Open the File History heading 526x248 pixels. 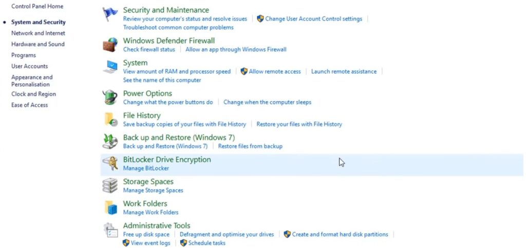click(x=142, y=116)
